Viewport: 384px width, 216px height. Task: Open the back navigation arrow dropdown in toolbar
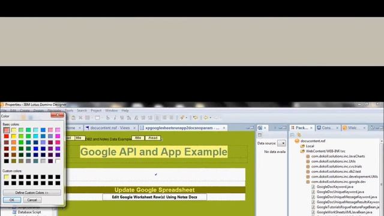[x=211, y=118]
